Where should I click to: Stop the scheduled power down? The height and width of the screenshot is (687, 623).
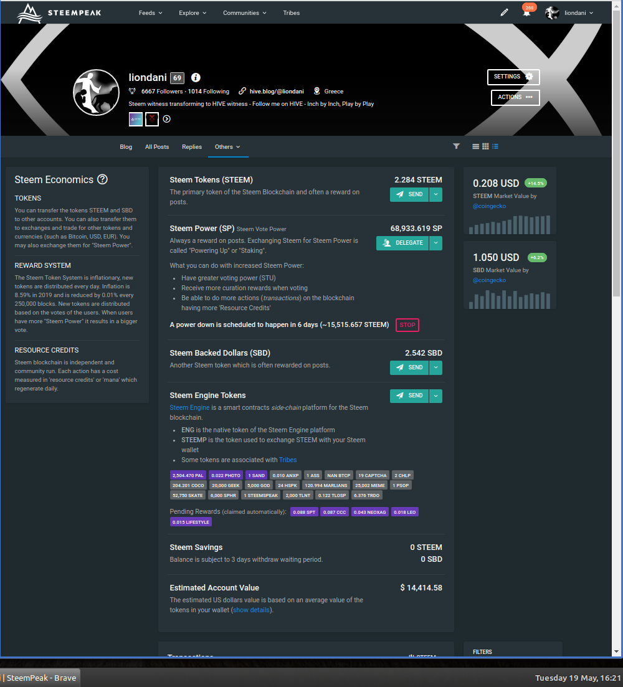407,325
